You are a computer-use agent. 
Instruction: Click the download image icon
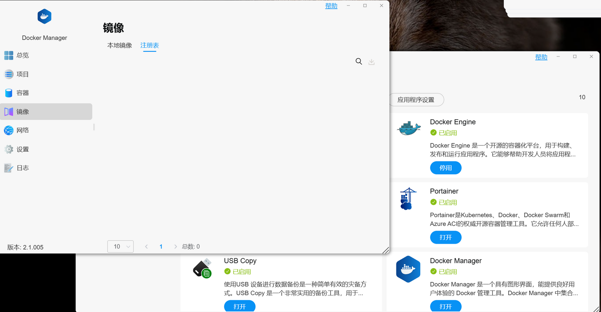tap(371, 62)
